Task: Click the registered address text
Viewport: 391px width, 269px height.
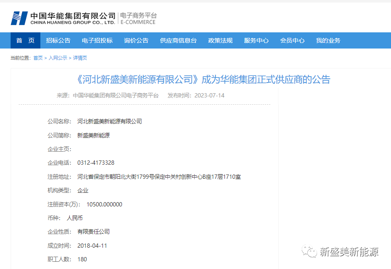Action: tap(159, 177)
